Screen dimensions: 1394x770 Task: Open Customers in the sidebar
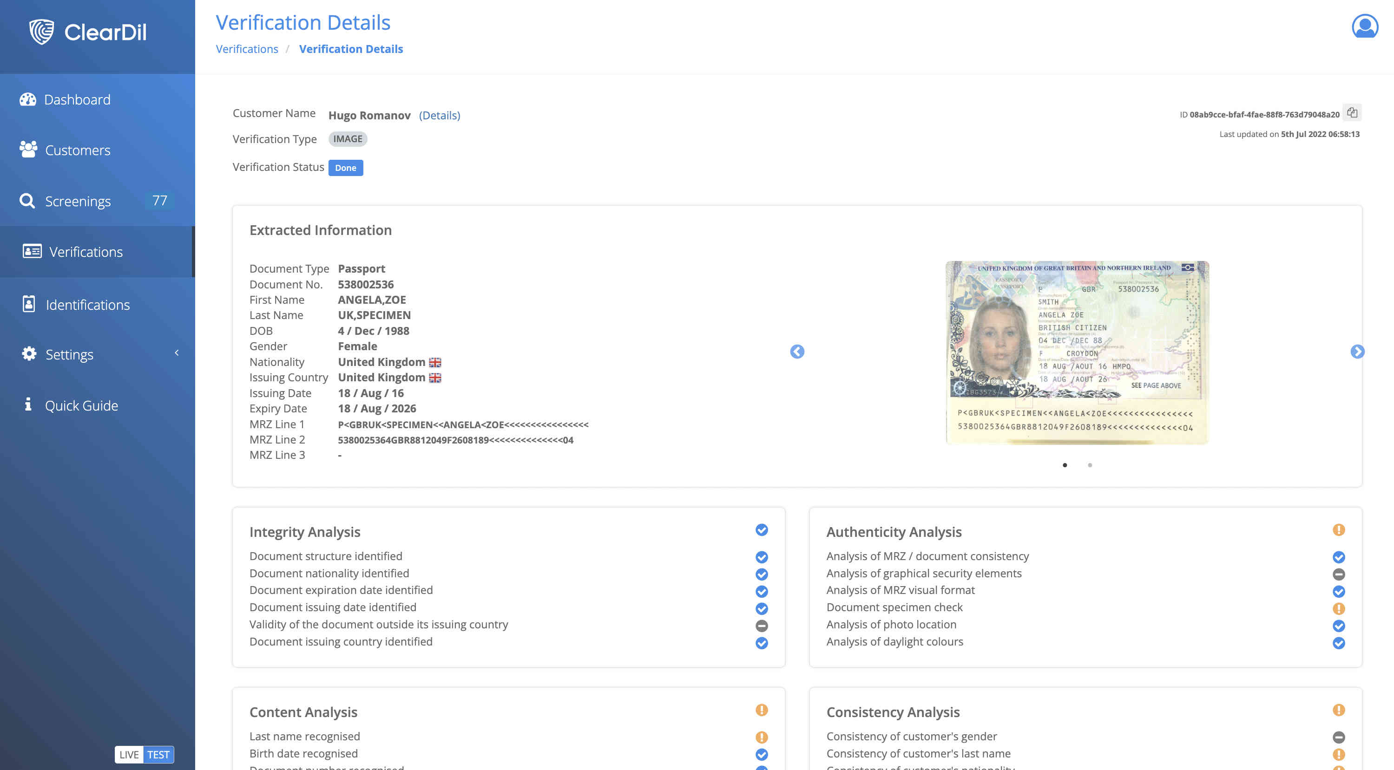click(98, 150)
